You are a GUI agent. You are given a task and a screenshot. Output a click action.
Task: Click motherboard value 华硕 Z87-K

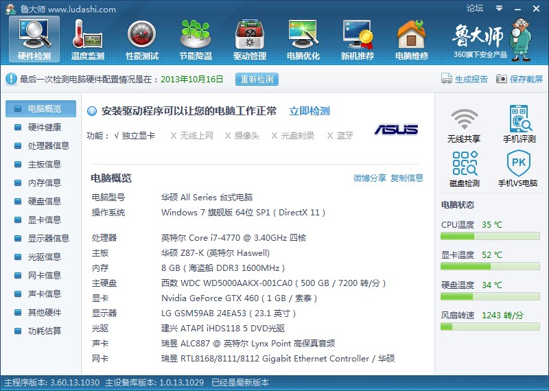[x=215, y=253]
